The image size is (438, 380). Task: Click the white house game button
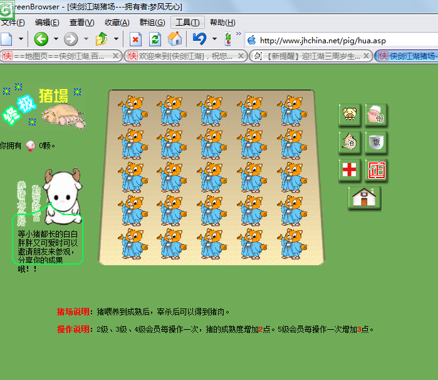[x=364, y=198]
